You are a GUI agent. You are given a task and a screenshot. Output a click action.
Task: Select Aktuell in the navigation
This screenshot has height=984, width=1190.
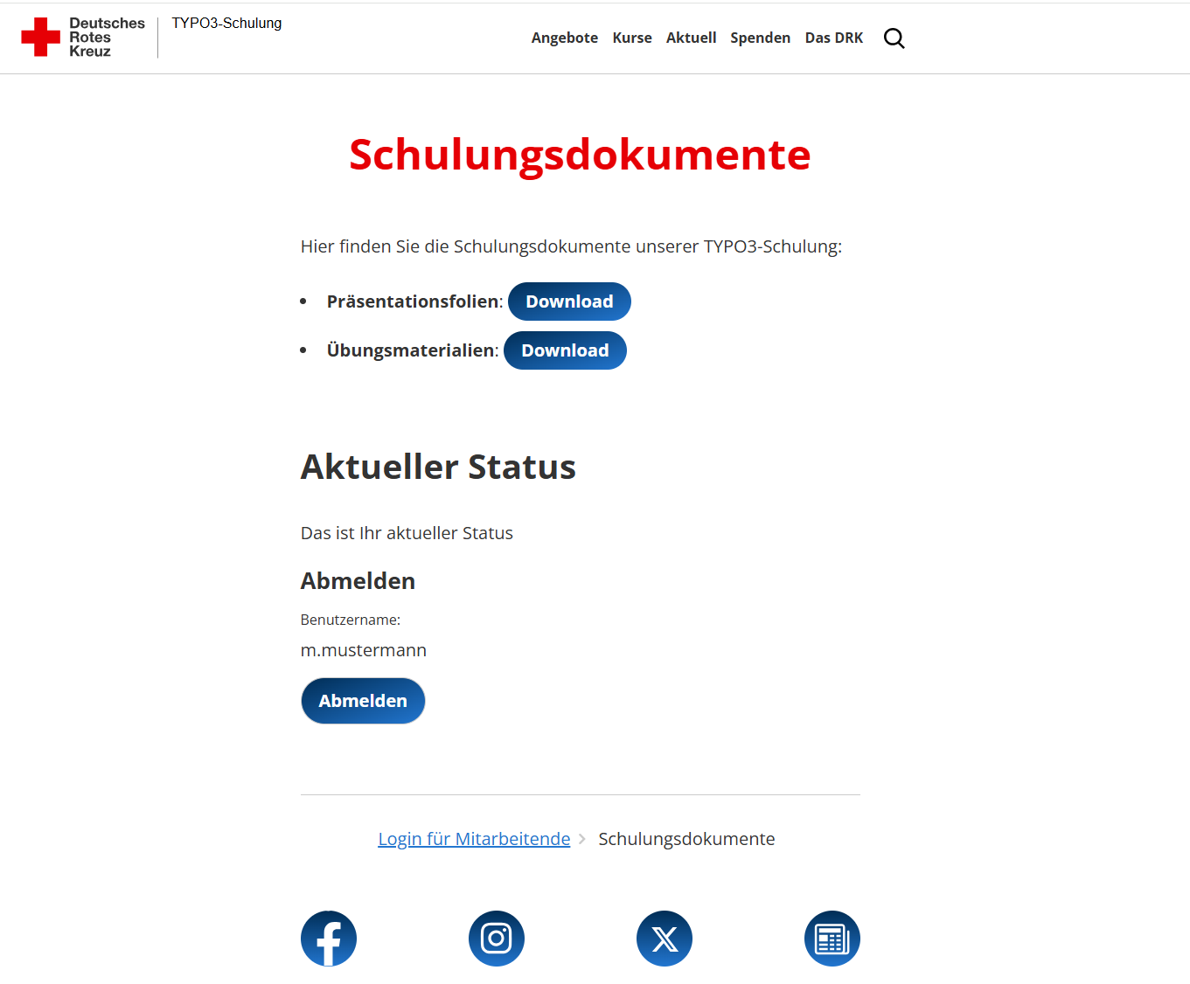pyautogui.click(x=691, y=38)
